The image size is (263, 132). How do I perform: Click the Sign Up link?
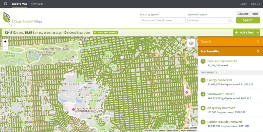point(255,4)
